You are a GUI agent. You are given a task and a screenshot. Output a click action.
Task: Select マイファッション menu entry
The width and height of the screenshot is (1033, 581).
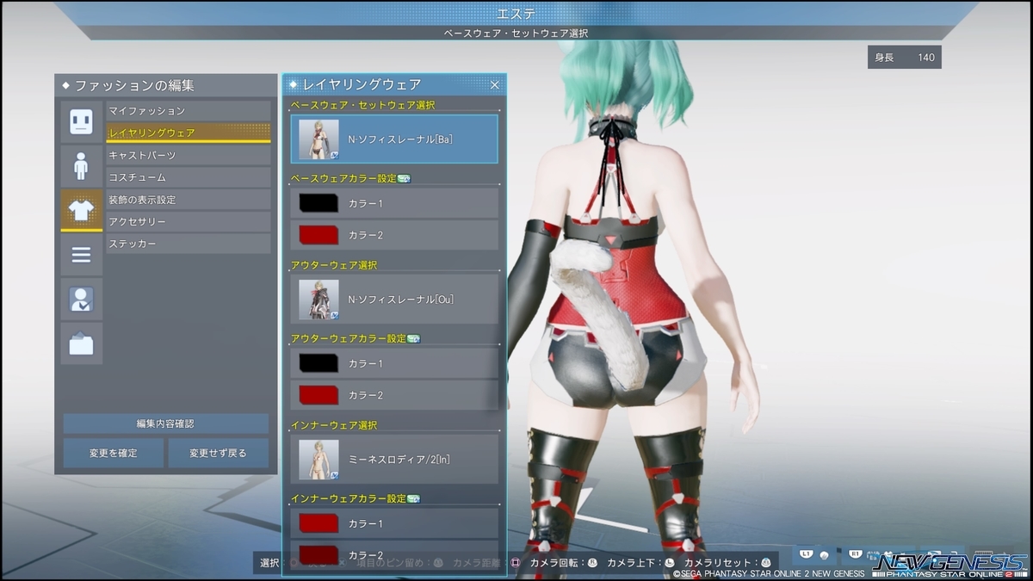coord(189,111)
